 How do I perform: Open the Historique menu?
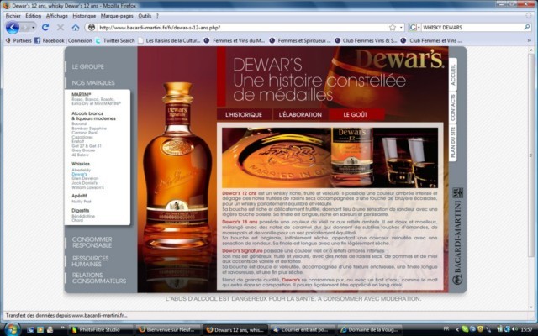tap(84, 15)
